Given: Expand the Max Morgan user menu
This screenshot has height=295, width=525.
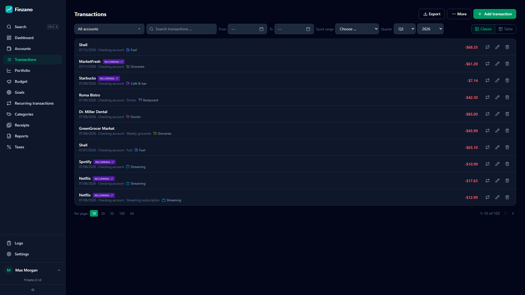Looking at the screenshot, I should click(33, 270).
